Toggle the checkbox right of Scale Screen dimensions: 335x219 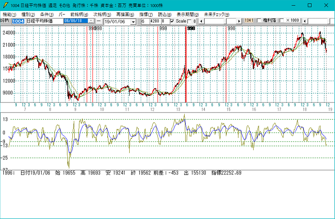pos(190,22)
